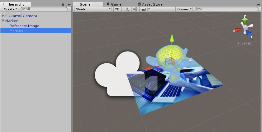Toggle scene effects with the image icon
Screen dimensions: 262x132
pos(144,9)
